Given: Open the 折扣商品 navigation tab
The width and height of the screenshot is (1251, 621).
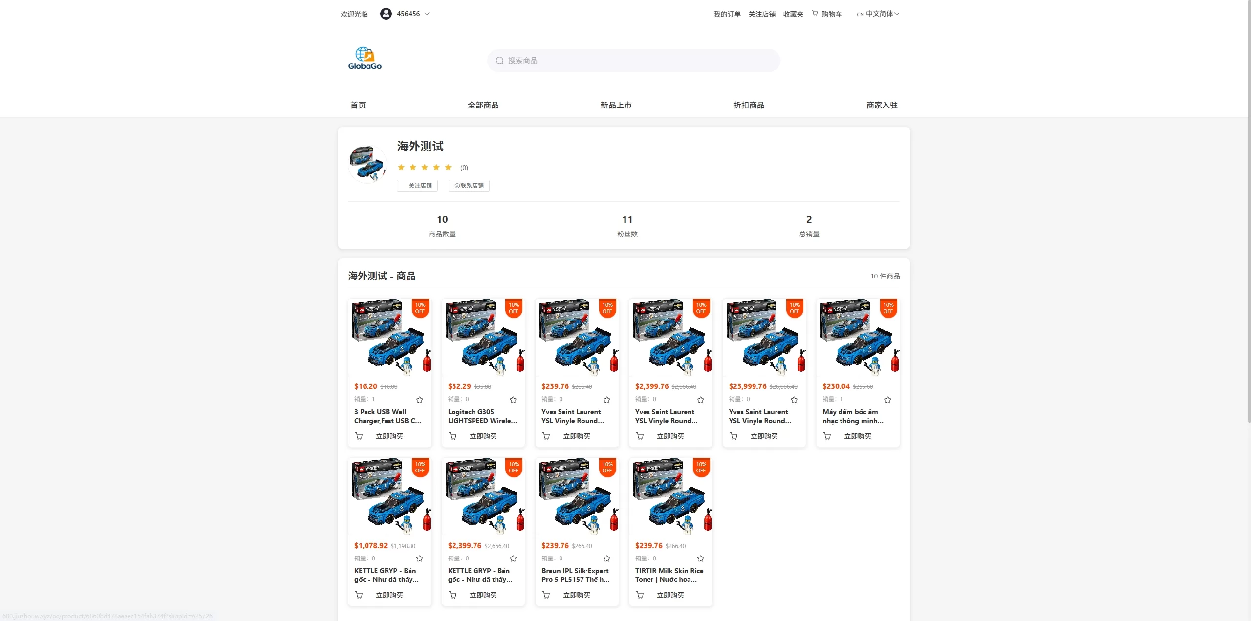Looking at the screenshot, I should tap(749, 105).
